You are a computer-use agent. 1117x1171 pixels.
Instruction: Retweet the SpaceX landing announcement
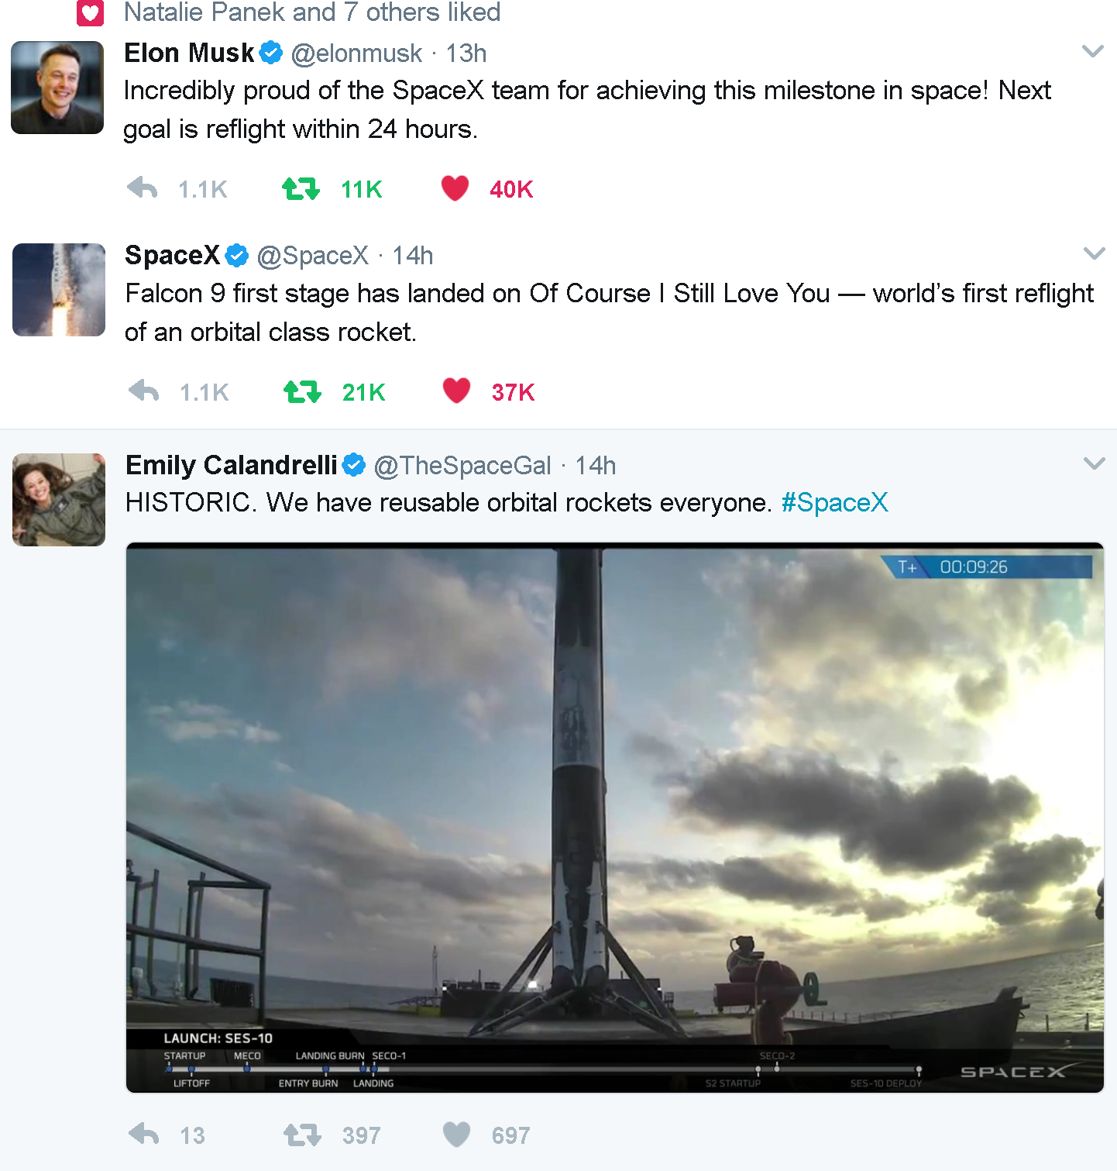tap(301, 391)
